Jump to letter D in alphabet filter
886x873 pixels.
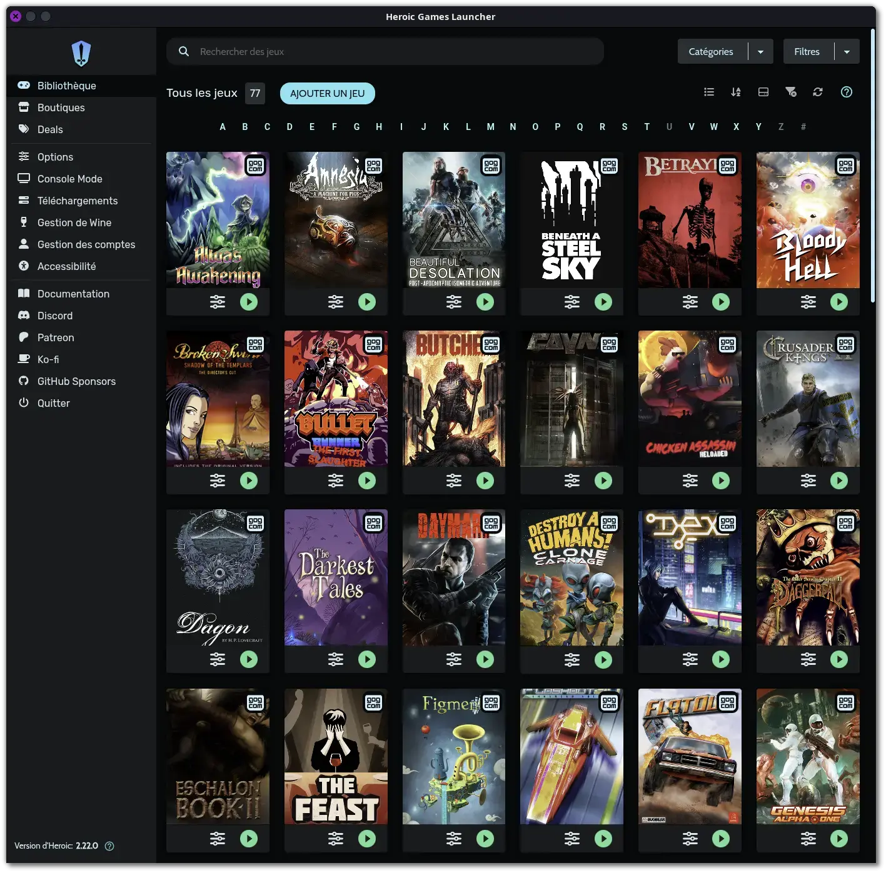coord(289,127)
